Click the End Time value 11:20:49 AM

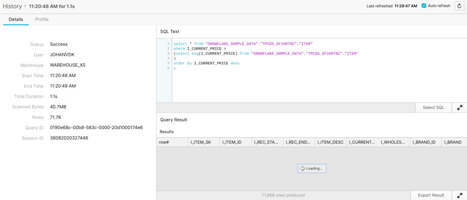pyautogui.click(x=63, y=86)
